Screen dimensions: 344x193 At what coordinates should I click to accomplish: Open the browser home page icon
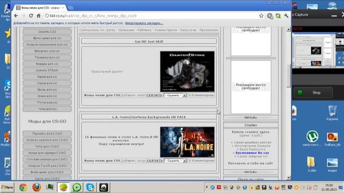click(38, 16)
